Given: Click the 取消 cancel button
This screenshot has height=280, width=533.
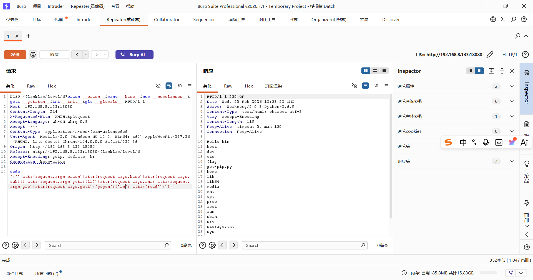Looking at the screenshot, I should (x=54, y=55).
